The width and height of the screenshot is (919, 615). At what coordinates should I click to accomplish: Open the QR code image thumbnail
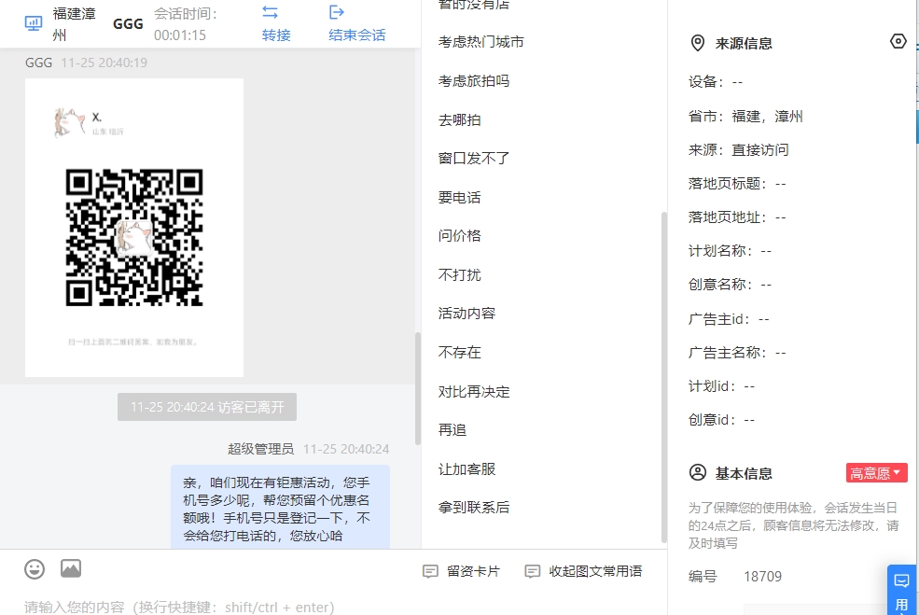(134, 228)
